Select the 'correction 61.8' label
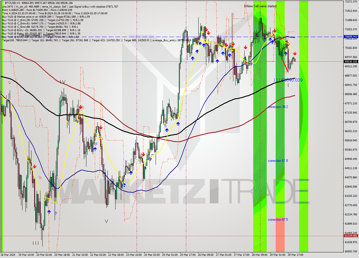 278,161
